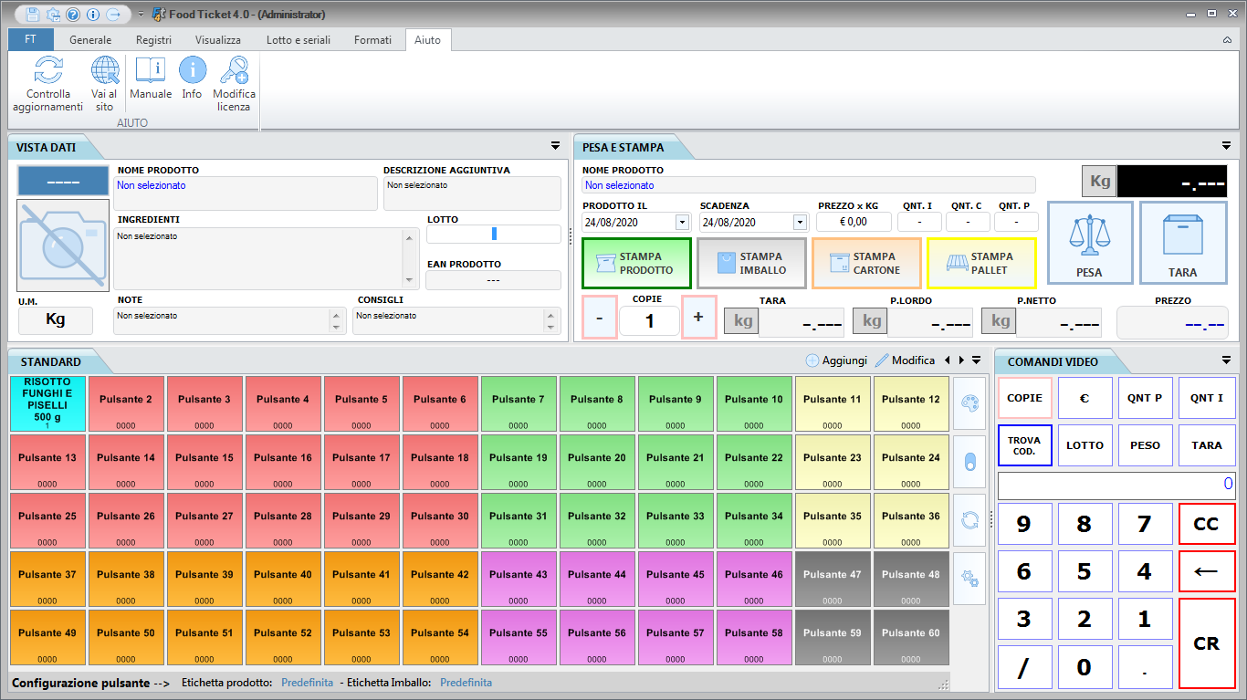The width and height of the screenshot is (1247, 700).
Task: Click Modifica licenza key icon
Action: click(x=234, y=71)
